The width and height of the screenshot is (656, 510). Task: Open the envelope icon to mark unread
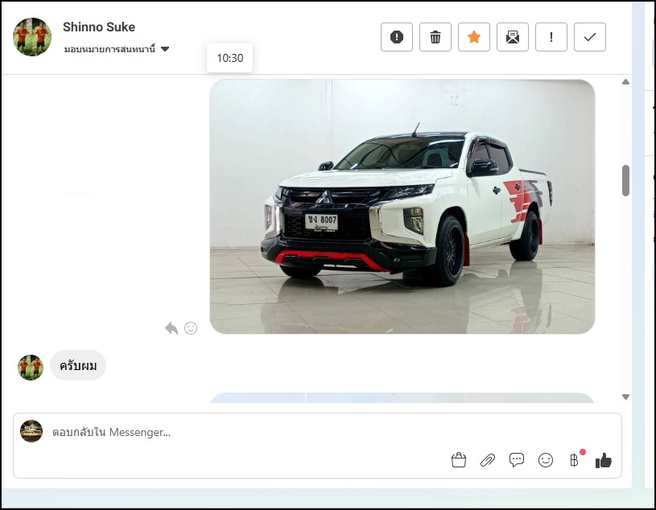pos(513,37)
